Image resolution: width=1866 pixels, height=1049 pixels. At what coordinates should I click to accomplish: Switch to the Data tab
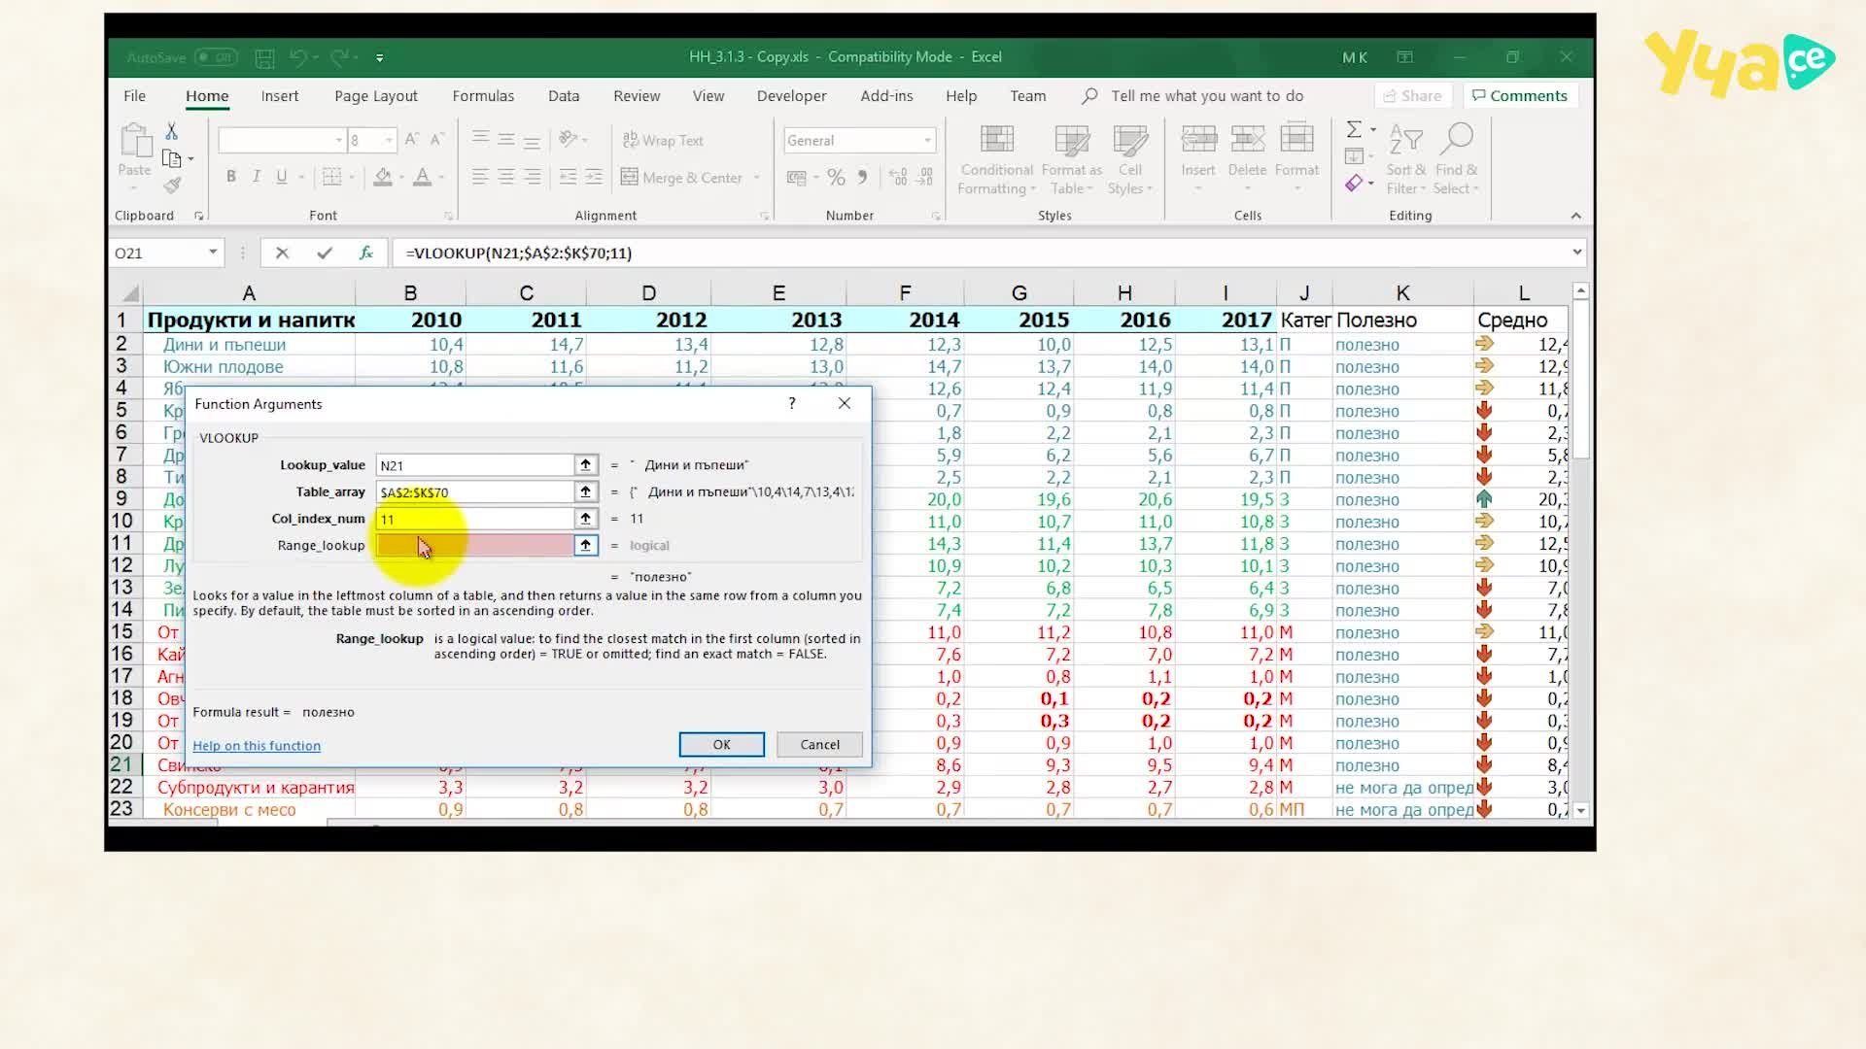pyautogui.click(x=564, y=95)
